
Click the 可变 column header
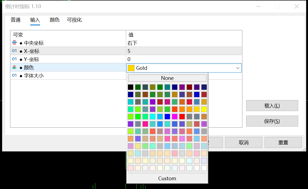click(x=18, y=35)
